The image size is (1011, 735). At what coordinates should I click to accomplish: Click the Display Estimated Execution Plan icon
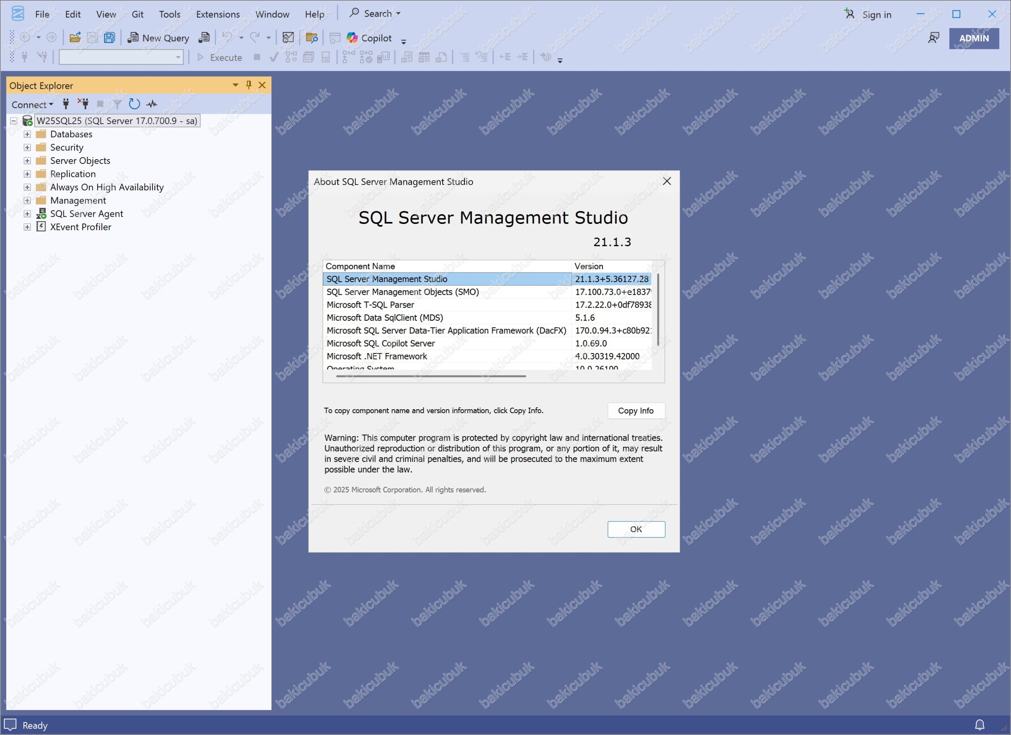(x=291, y=57)
